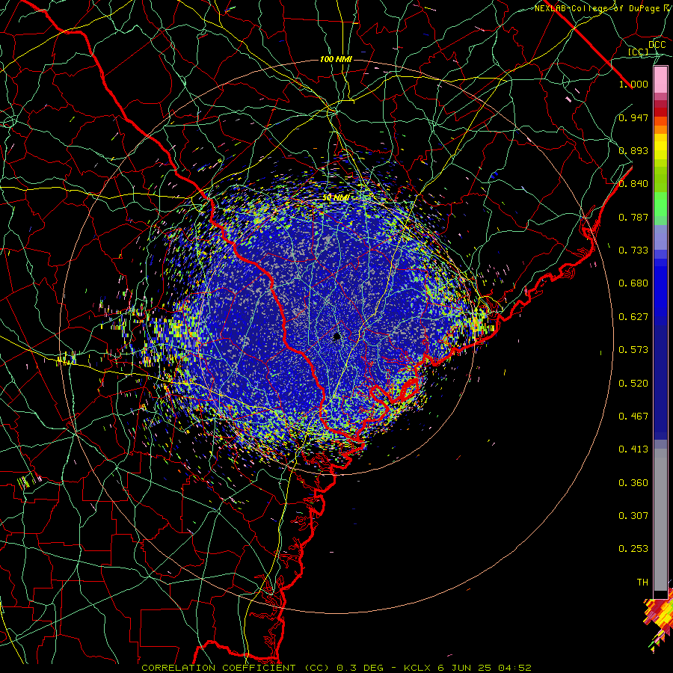Click the DCC label above the color scale
Viewport: 673px width, 673px height.
pyautogui.click(x=657, y=45)
